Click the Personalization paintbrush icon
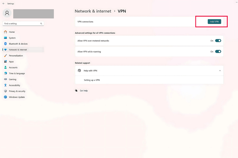 click(x=5, y=56)
